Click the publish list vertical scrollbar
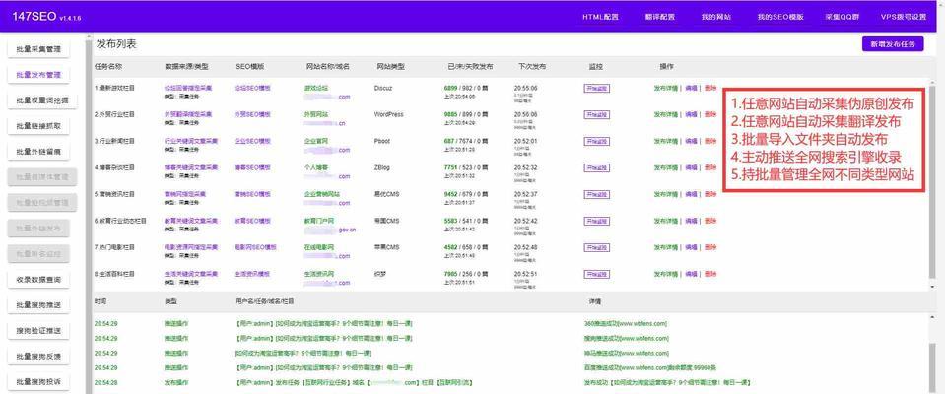Image resolution: width=945 pixels, height=394 pixels. click(932, 184)
